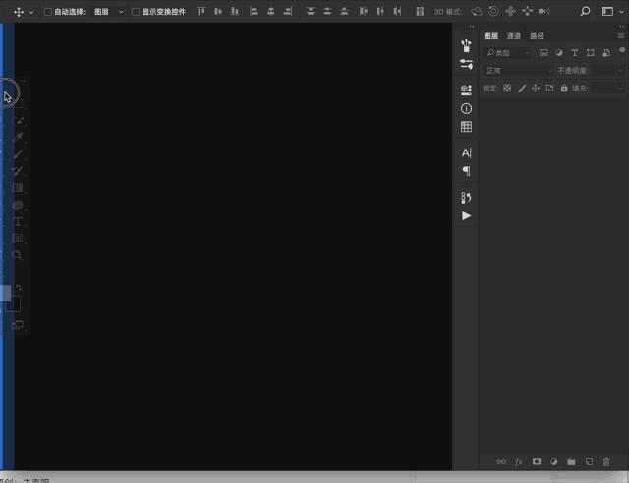Align left edges in options bar
This screenshot has width=629, height=483.
(254, 11)
